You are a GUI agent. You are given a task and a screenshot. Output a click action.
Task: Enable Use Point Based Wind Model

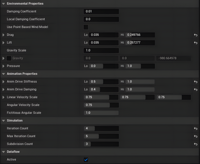(86, 27)
